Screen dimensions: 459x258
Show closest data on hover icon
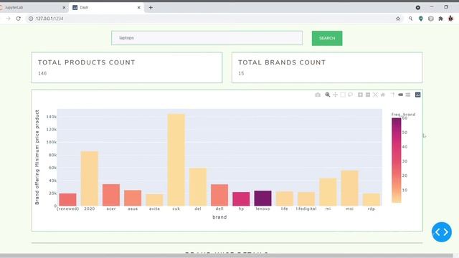pyautogui.click(x=400, y=95)
